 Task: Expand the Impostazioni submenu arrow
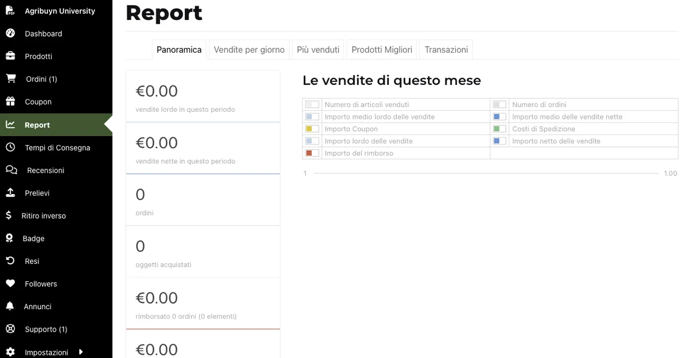click(x=81, y=352)
